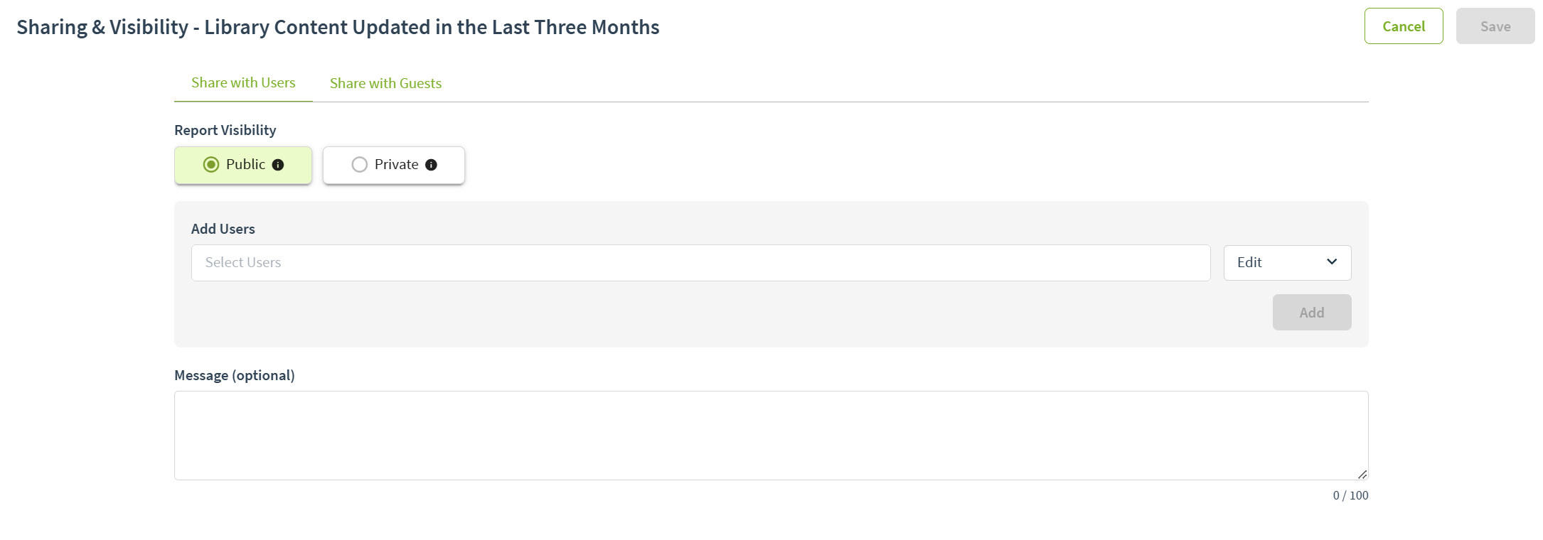The height and width of the screenshot is (540, 1543).
Task: Click the Add Users section label
Action: (223, 229)
